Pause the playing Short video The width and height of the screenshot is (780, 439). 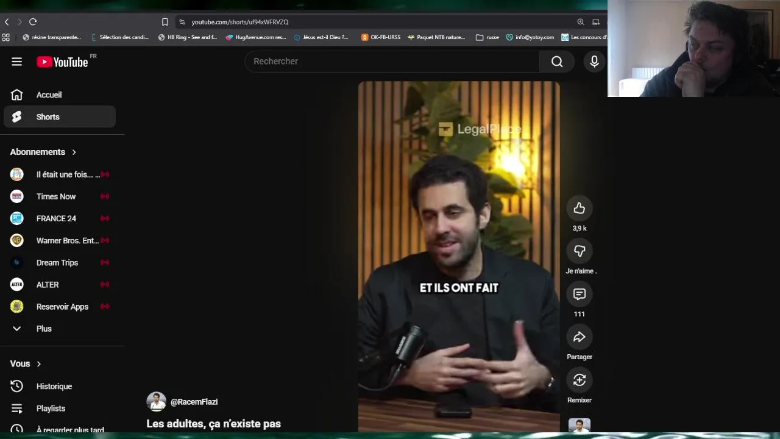tap(459, 256)
